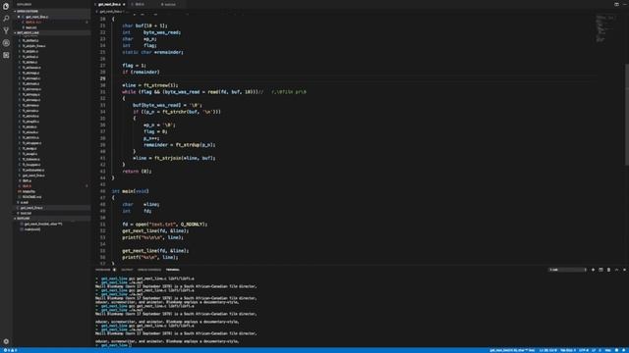Click the split editor icon
This screenshot has height=353, width=629.
point(616,4)
